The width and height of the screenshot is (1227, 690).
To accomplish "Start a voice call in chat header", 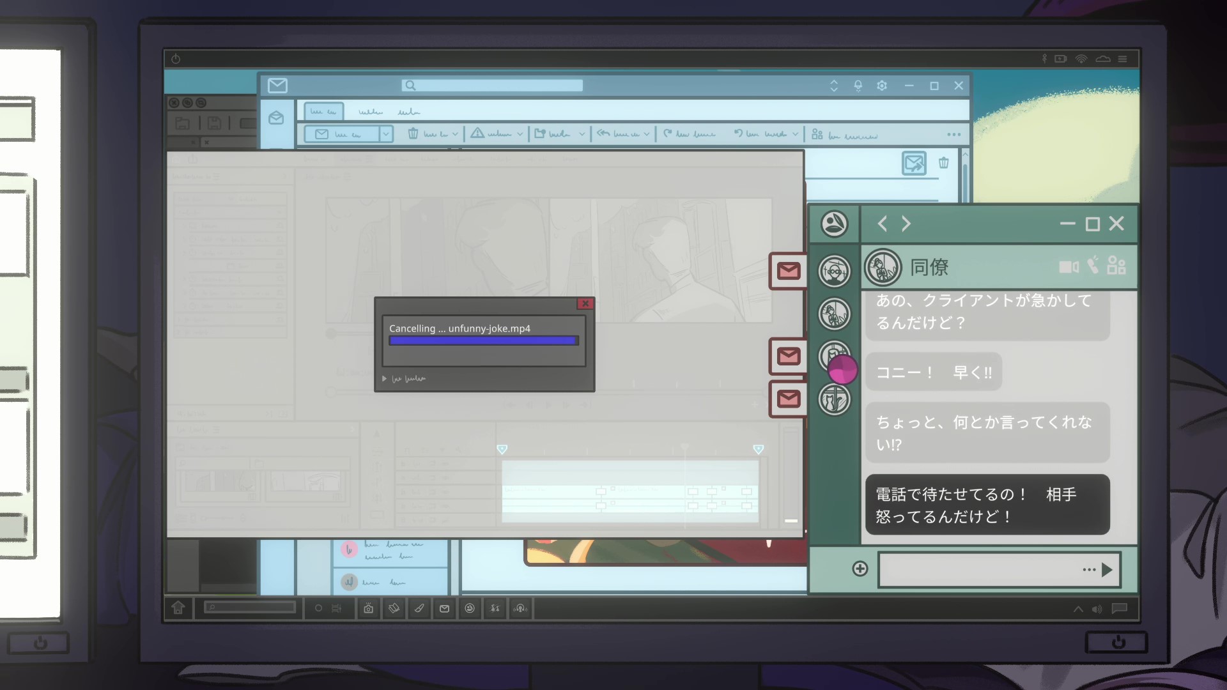I will click(x=1093, y=265).
